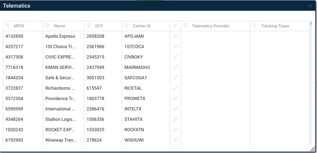Sort by the Carrier ID header
Viewport: 317px width, 153px height.
tap(142, 26)
